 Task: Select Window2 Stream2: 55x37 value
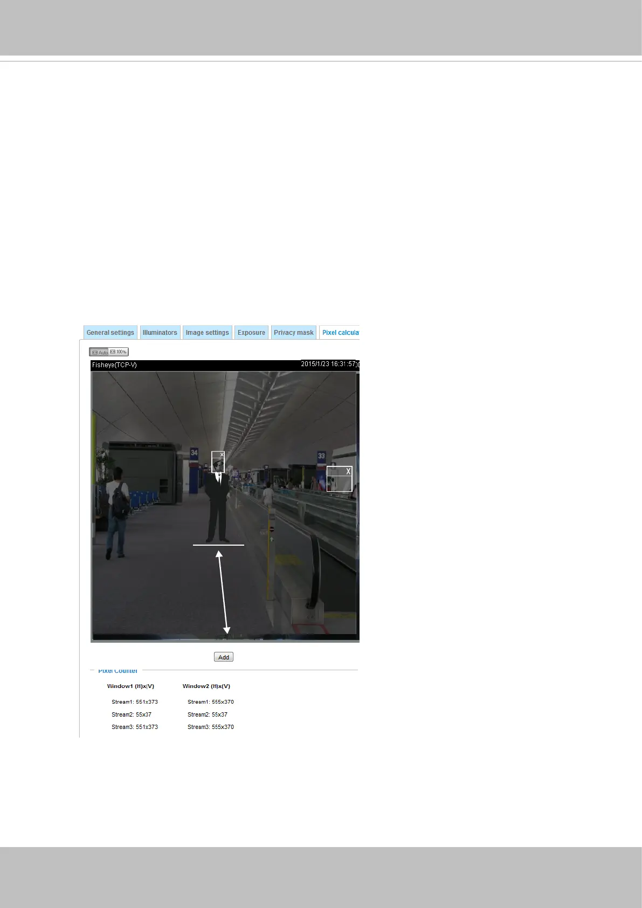pyautogui.click(x=208, y=714)
